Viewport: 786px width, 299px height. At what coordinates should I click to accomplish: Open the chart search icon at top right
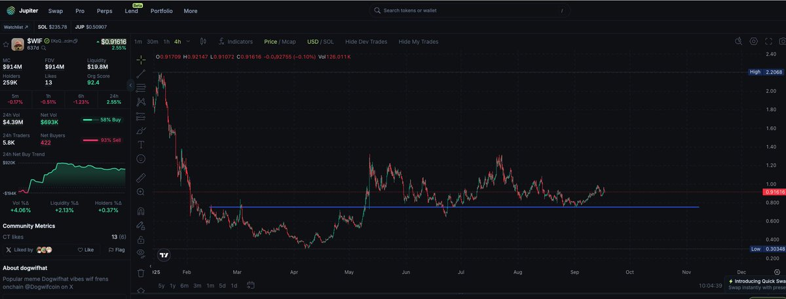tap(739, 41)
